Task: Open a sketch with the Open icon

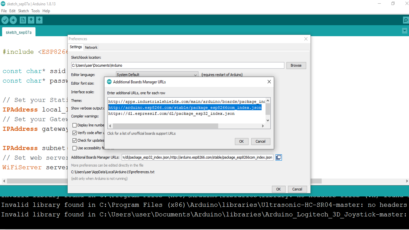Action: (x=31, y=20)
